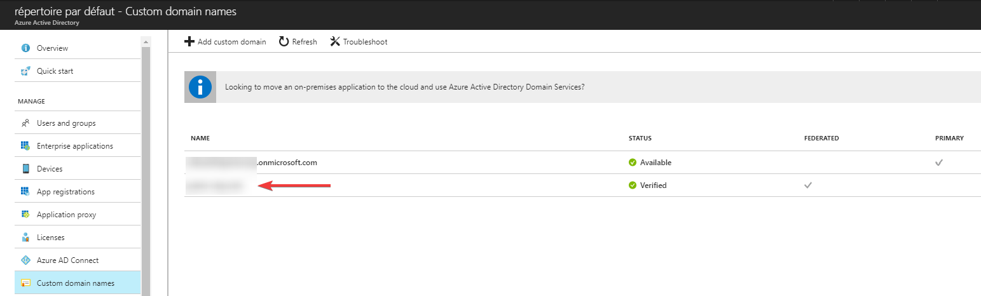This screenshot has width=981, height=296.
Task: Click the NAME column header
Action: click(x=200, y=138)
